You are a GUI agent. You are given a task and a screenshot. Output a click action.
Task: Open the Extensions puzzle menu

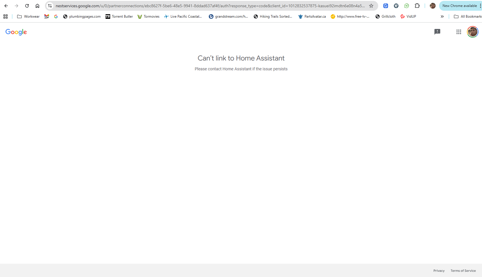(x=417, y=6)
